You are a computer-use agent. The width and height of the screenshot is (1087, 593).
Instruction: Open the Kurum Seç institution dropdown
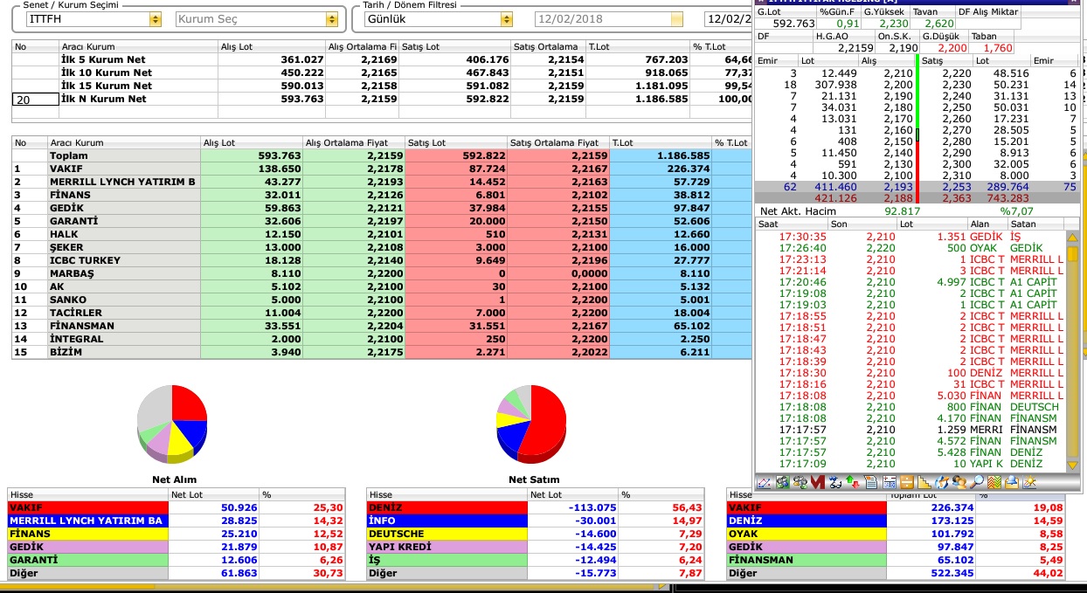point(331,18)
